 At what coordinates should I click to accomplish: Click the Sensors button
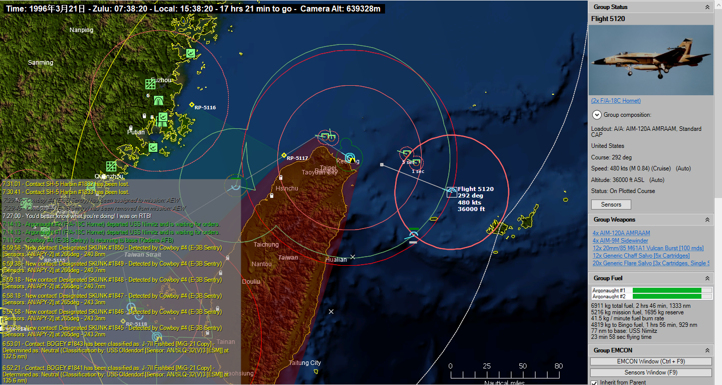click(x=611, y=205)
